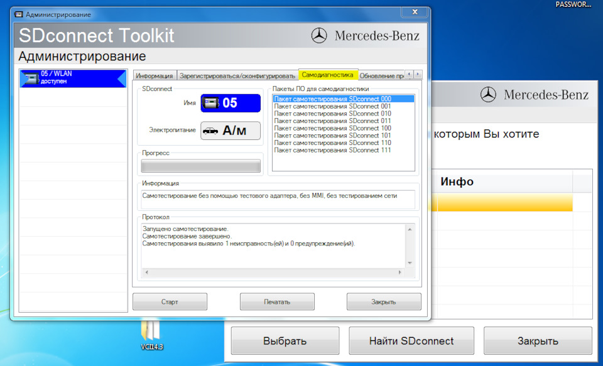Click protocol scrollbar down arrow

410,263
